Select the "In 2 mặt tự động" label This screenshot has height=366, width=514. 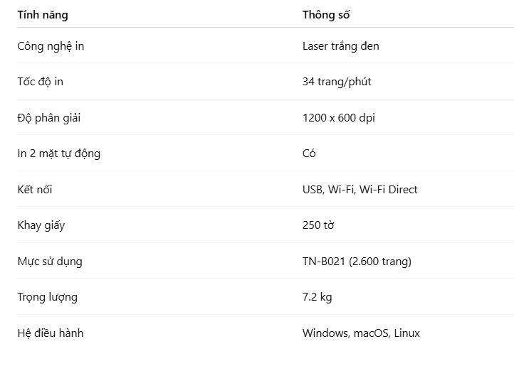[58, 154]
